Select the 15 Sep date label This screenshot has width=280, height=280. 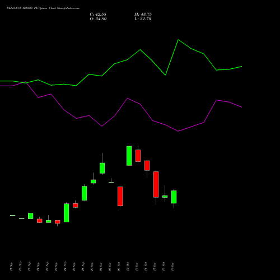click(11, 267)
